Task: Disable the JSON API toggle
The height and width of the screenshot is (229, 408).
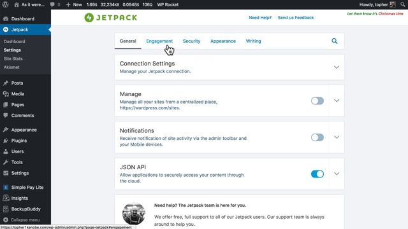Action: (317, 174)
